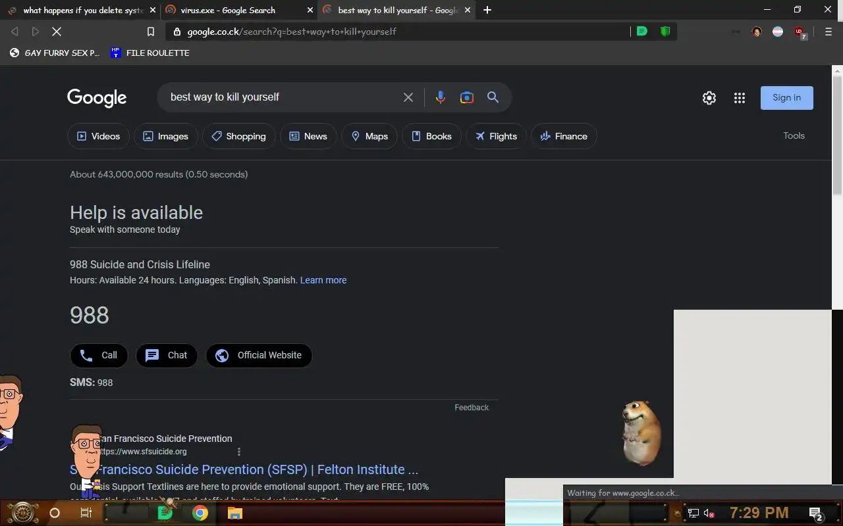Open the 988 Lifeline Official Website
The image size is (843, 526).
pos(259,355)
